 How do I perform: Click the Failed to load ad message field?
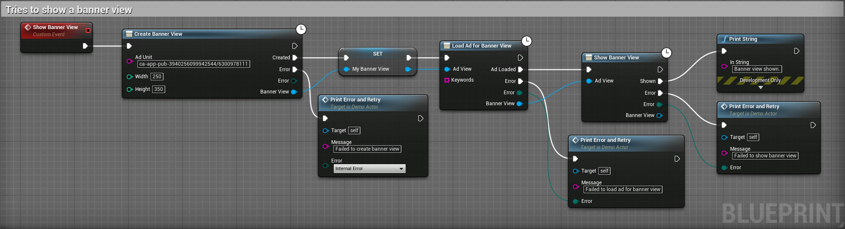[623, 189]
